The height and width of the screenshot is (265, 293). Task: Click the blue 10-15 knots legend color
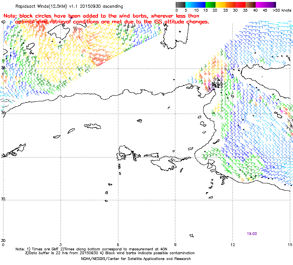pyautogui.click(x=200, y=5)
